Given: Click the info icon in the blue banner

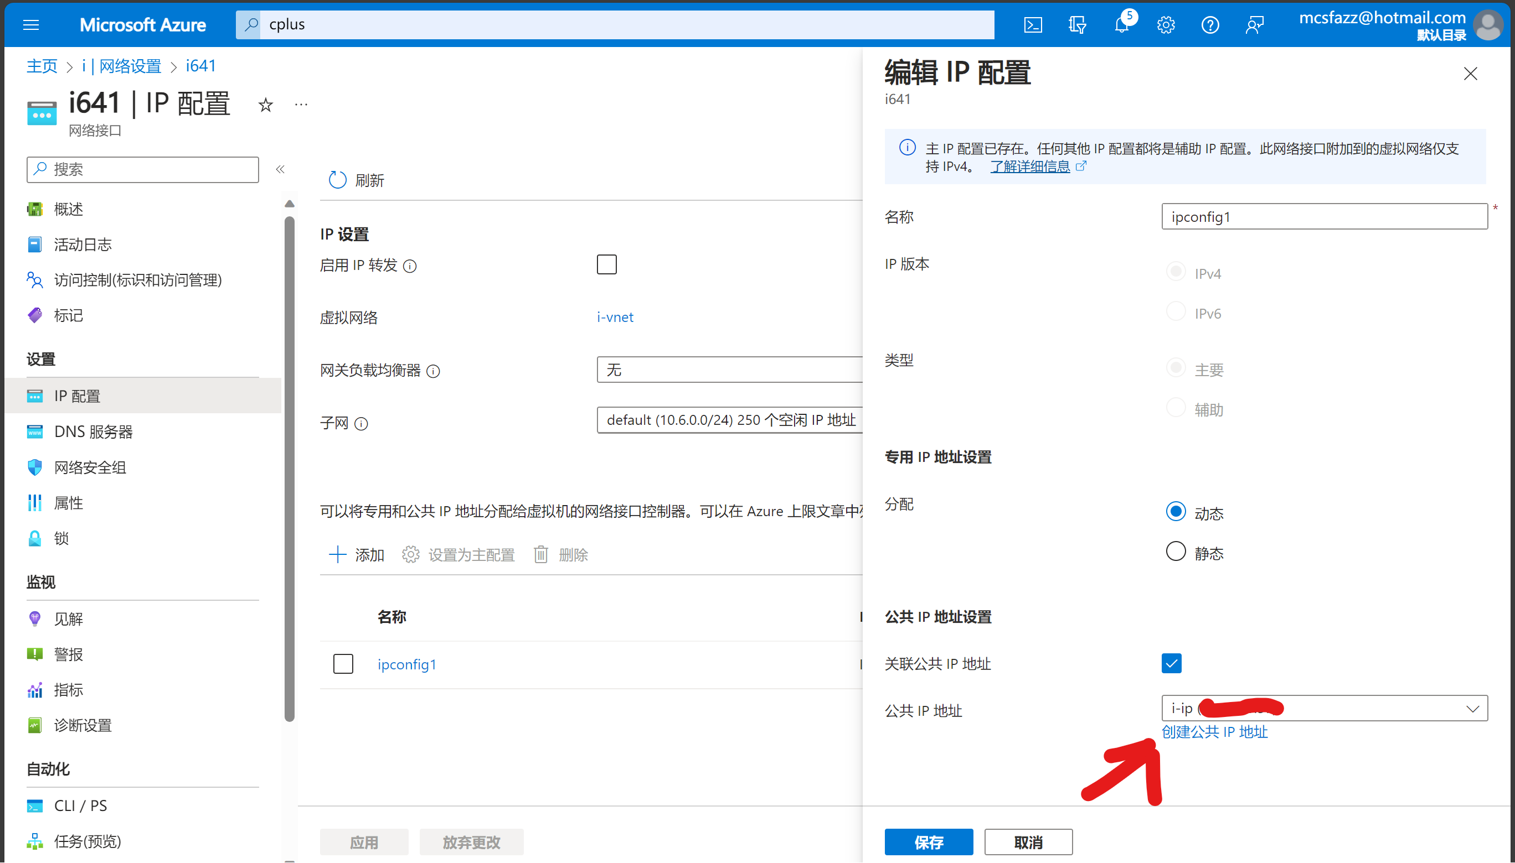Looking at the screenshot, I should click(x=907, y=147).
